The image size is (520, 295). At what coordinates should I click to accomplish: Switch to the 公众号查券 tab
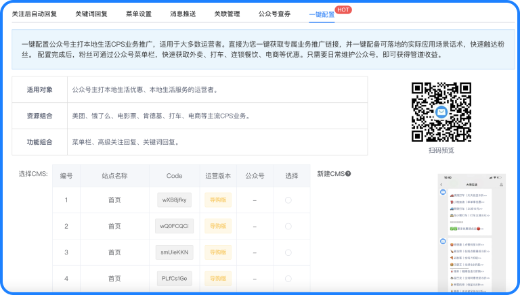[275, 14]
